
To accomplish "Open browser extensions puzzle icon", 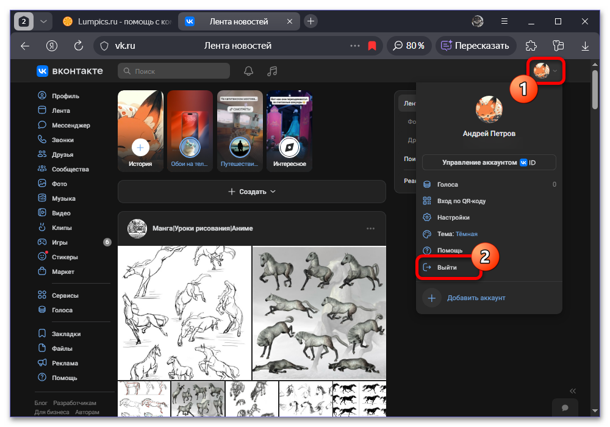I will pyautogui.click(x=531, y=46).
